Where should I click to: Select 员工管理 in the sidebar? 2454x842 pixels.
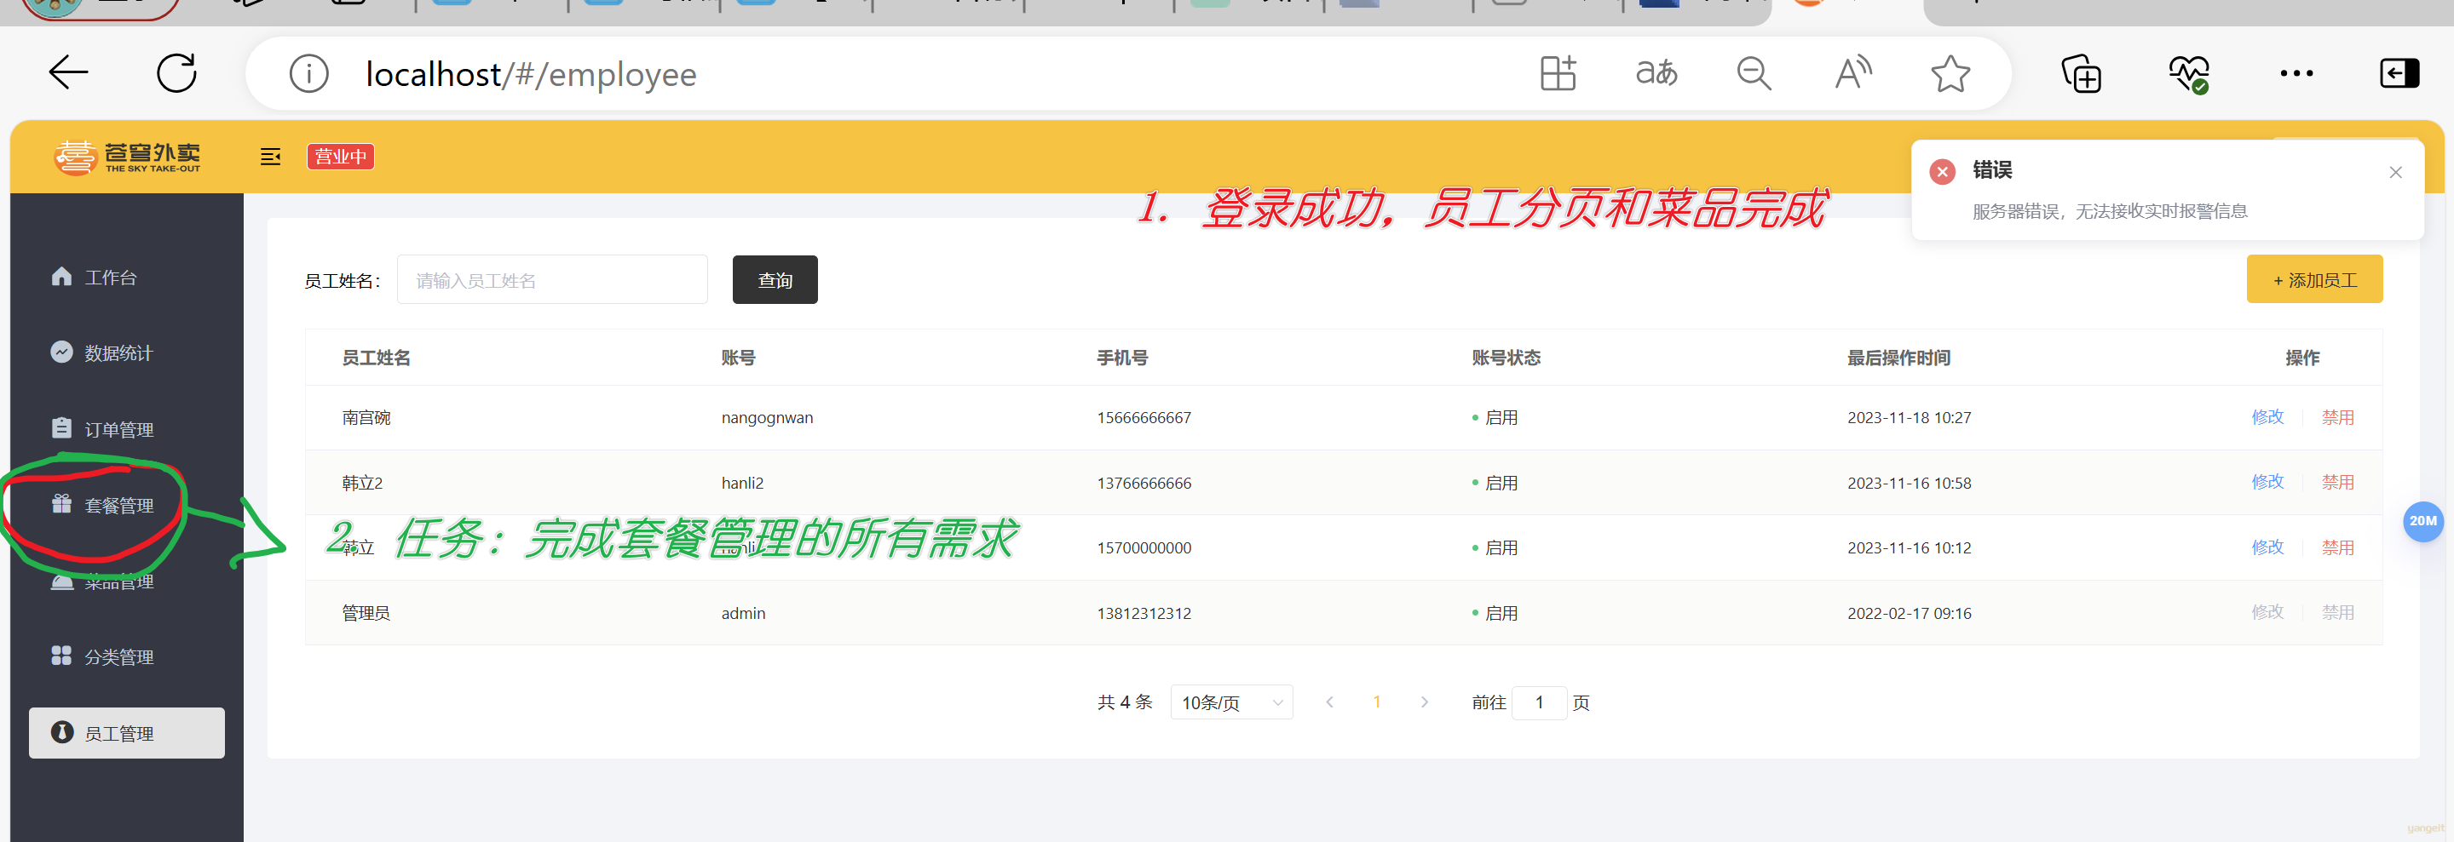pos(127,732)
